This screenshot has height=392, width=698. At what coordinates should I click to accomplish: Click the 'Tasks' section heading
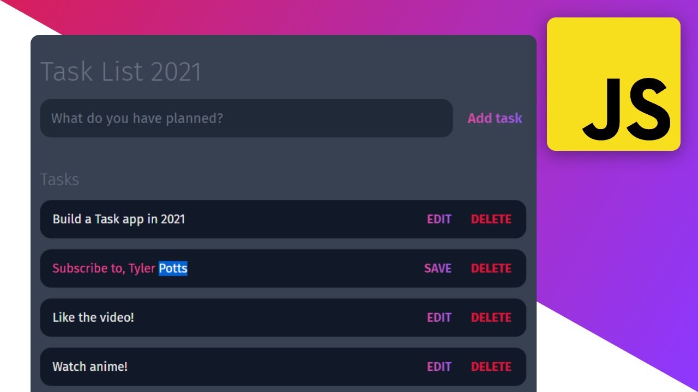tap(59, 180)
